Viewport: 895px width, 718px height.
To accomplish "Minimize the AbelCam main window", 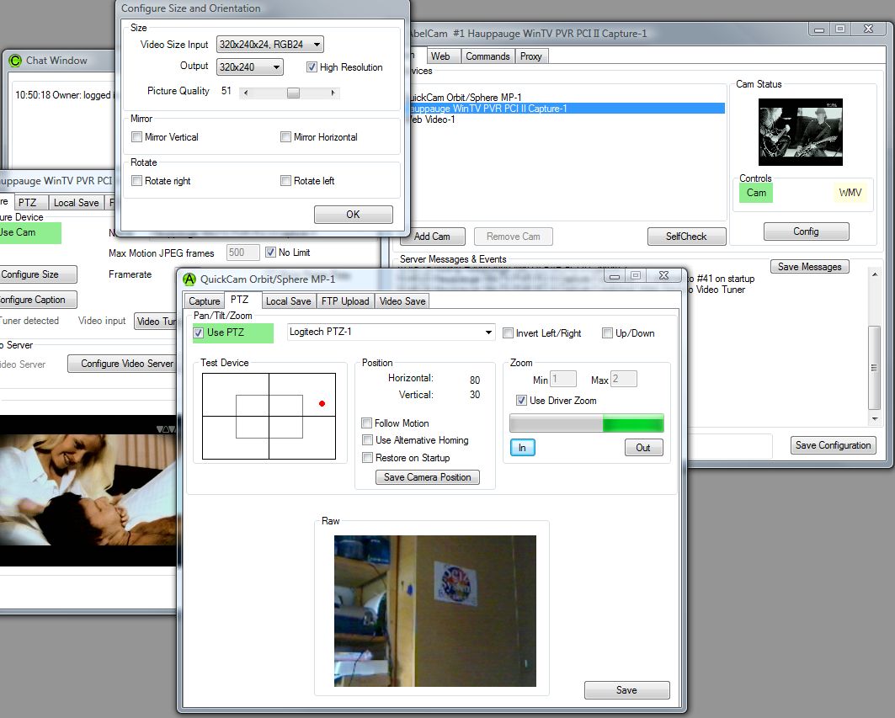I will pyautogui.click(x=819, y=29).
